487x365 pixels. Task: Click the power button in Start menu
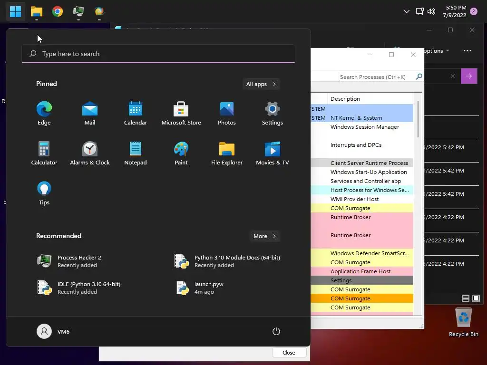pyautogui.click(x=276, y=331)
